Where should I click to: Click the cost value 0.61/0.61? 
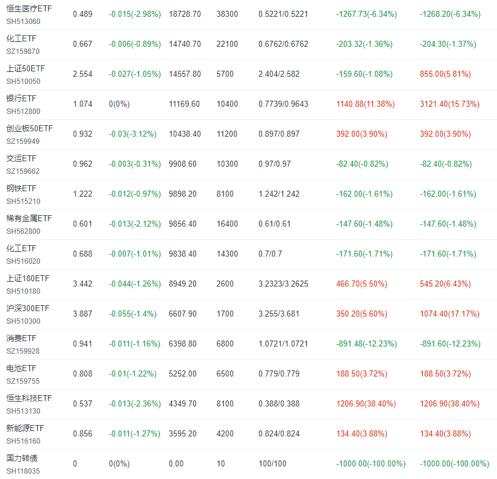pos(275,224)
